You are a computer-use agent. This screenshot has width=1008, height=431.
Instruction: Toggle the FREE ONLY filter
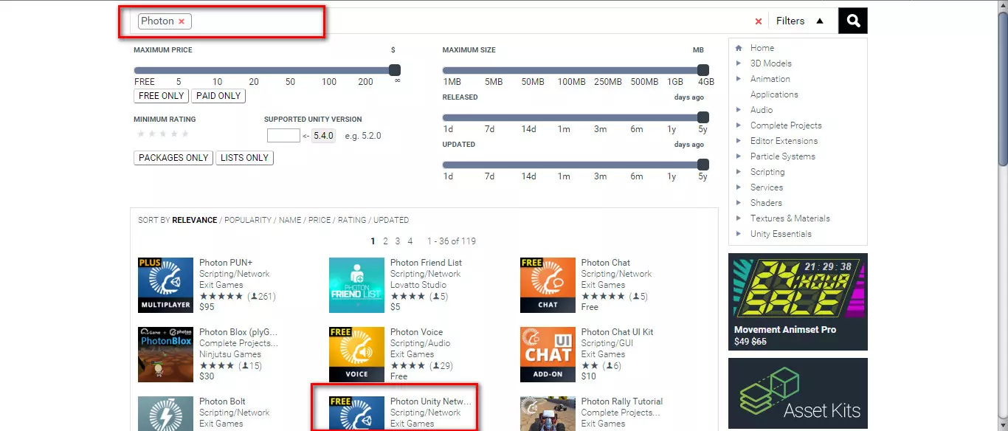click(x=162, y=96)
